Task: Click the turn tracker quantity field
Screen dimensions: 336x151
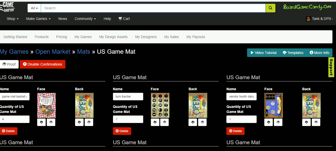Action: (x=128, y=119)
